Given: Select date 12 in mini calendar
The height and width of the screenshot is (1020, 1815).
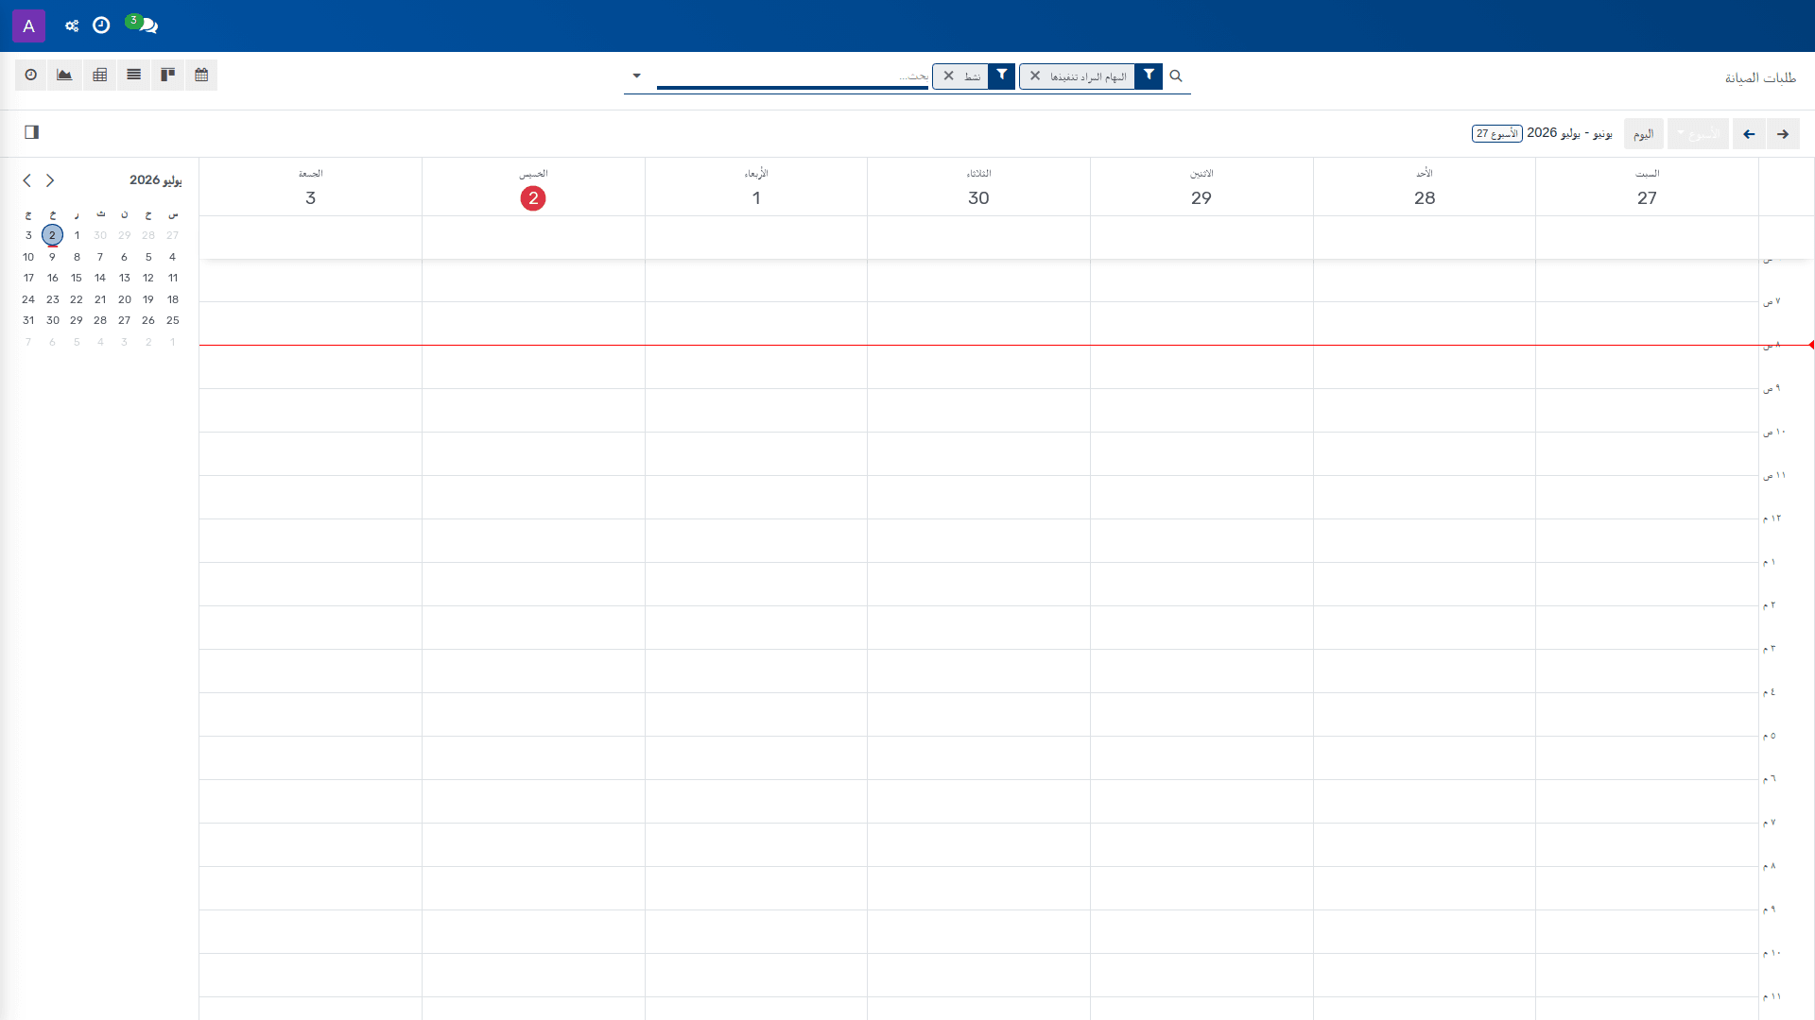Looking at the screenshot, I should (148, 278).
